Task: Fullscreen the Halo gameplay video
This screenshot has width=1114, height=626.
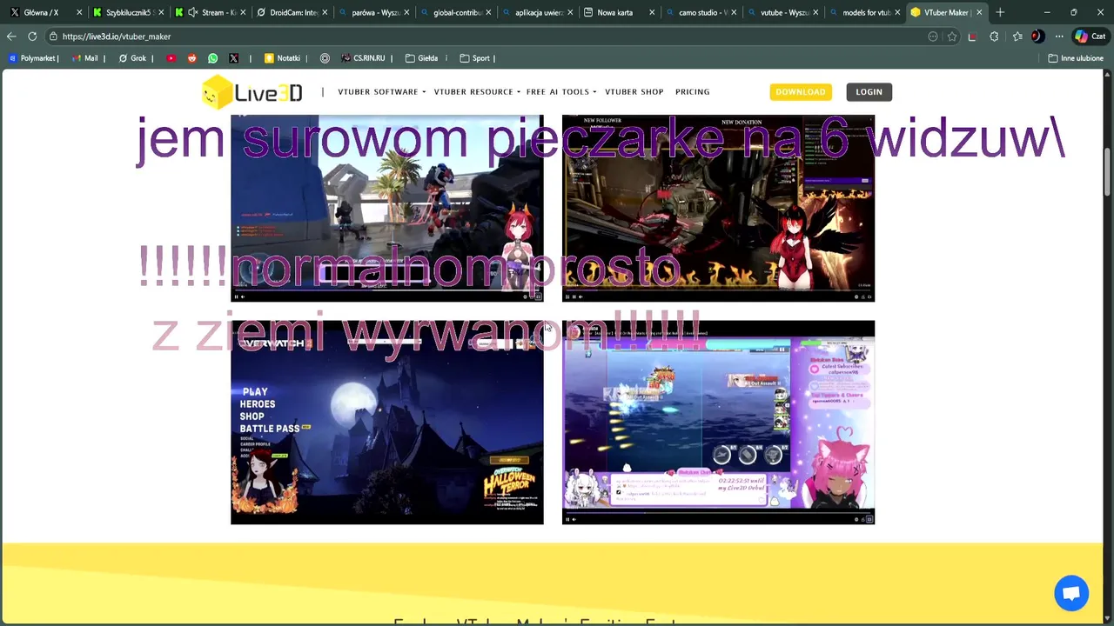Action: point(538,296)
